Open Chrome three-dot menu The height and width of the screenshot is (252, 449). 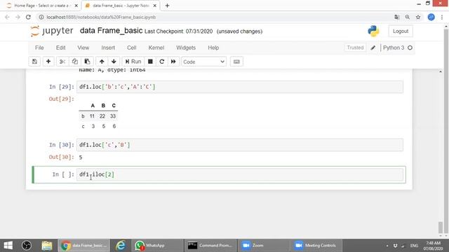(442, 17)
